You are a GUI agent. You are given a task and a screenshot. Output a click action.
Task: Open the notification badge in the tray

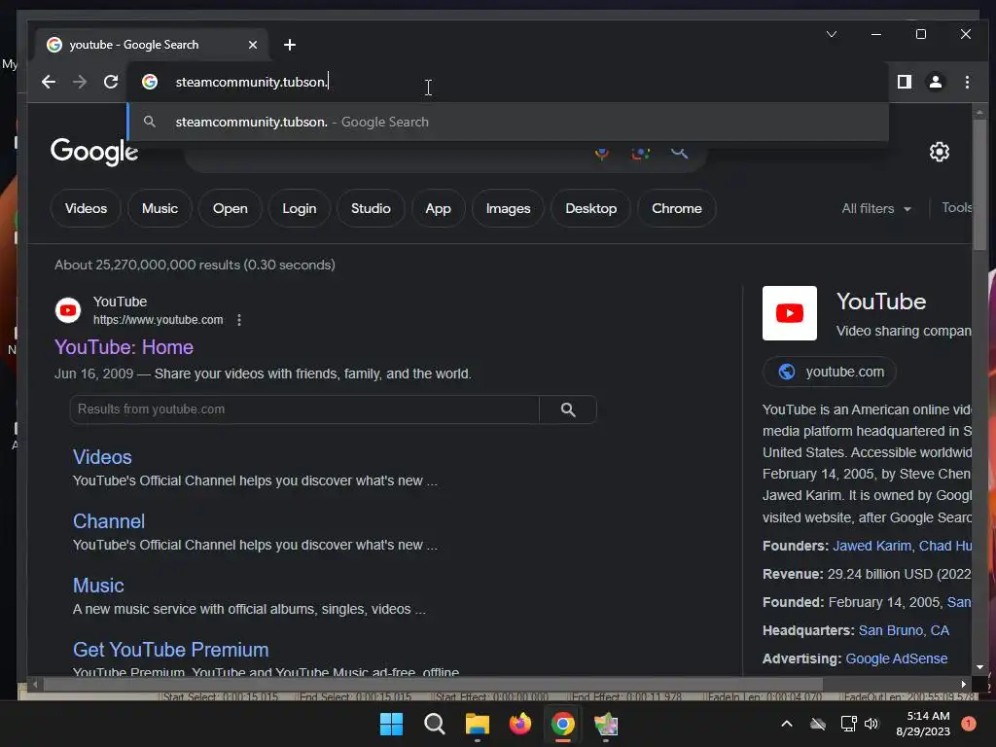click(969, 724)
